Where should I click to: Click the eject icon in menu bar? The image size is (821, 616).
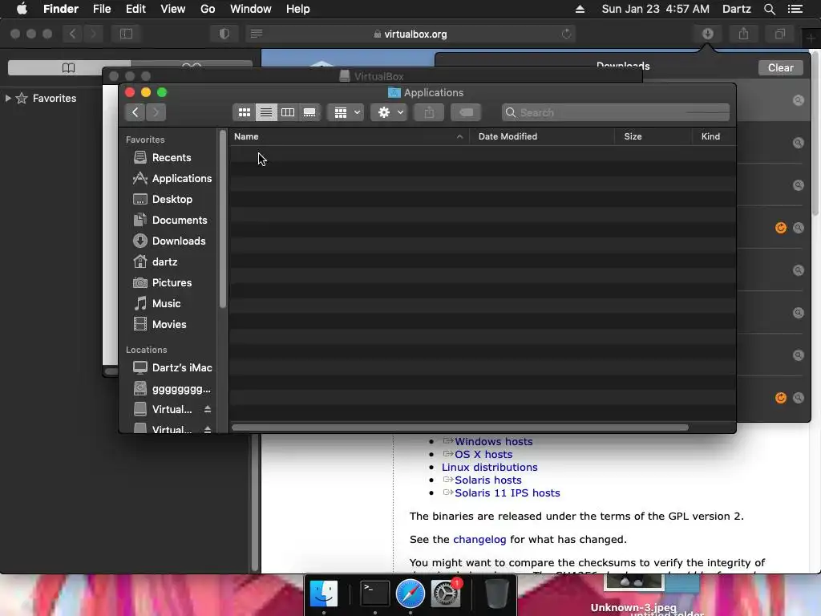pos(580,9)
